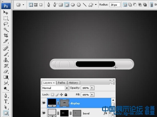Pick the Magic Wand tool
Screen dimensions: 157x117
(x=6, y=30)
